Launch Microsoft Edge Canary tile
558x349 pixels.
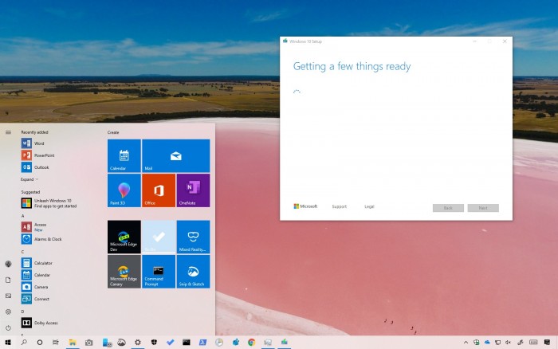tap(124, 272)
